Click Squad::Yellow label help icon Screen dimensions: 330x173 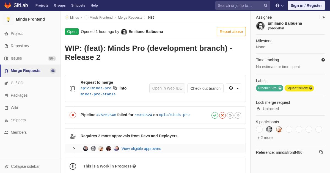coord(311,88)
